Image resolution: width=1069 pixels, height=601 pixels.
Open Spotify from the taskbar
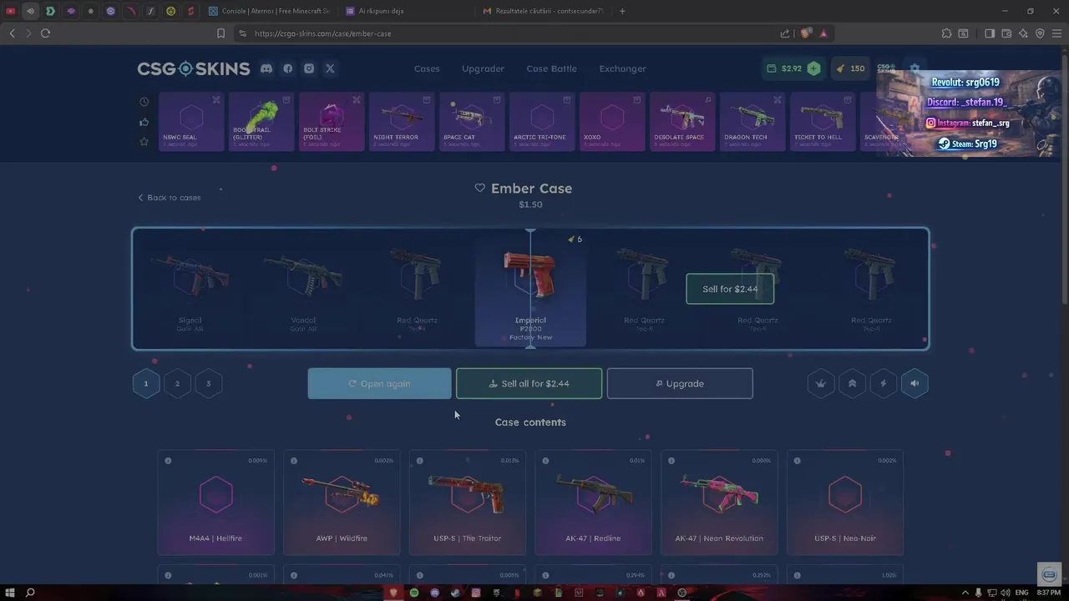pos(414,593)
